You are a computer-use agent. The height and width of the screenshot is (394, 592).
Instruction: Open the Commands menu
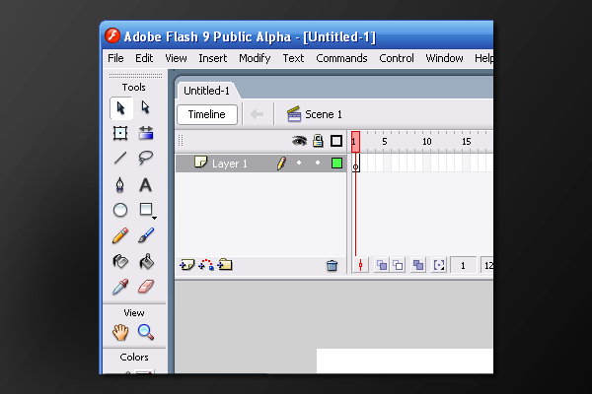pos(341,58)
